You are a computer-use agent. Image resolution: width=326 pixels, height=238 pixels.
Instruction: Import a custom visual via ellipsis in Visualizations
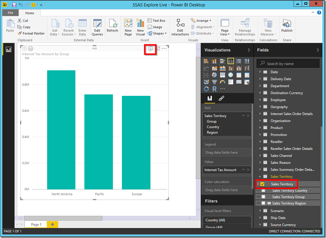click(223, 89)
